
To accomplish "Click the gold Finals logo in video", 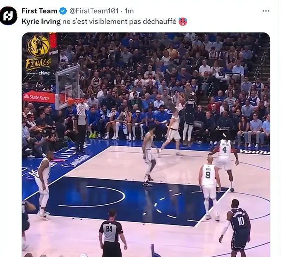I will 38,52.
